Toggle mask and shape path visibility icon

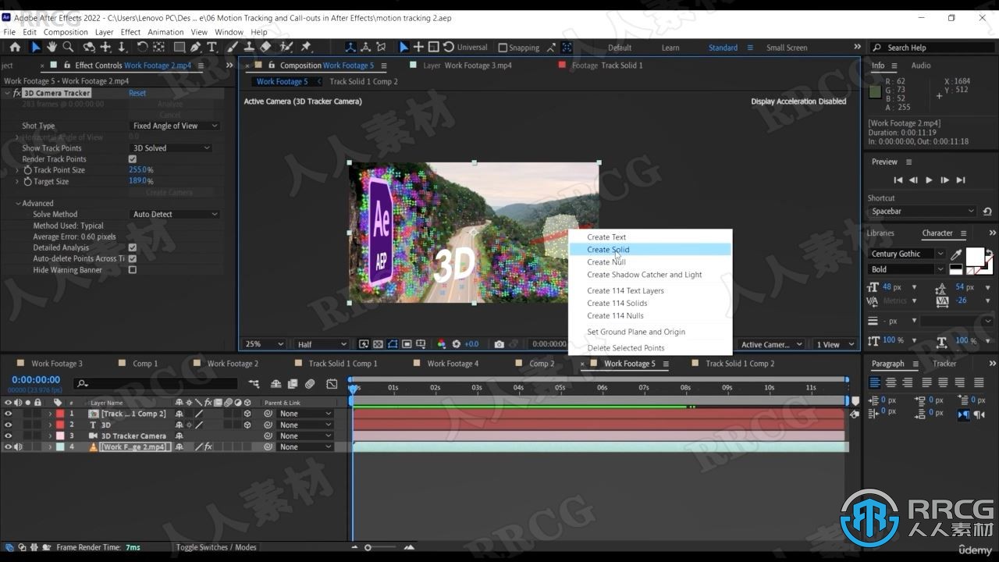[x=393, y=344]
